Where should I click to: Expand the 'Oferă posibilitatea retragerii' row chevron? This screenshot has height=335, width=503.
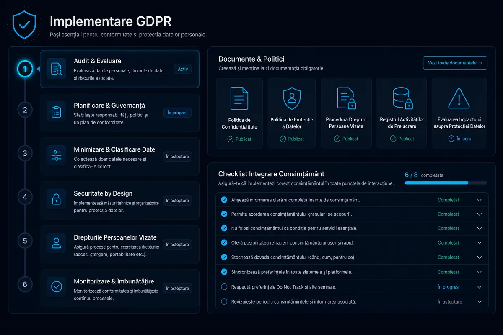[x=480, y=243]
